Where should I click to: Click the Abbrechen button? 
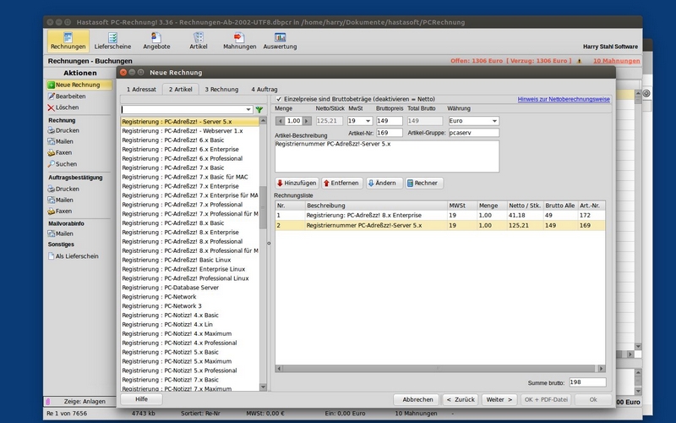coord(417,399)
